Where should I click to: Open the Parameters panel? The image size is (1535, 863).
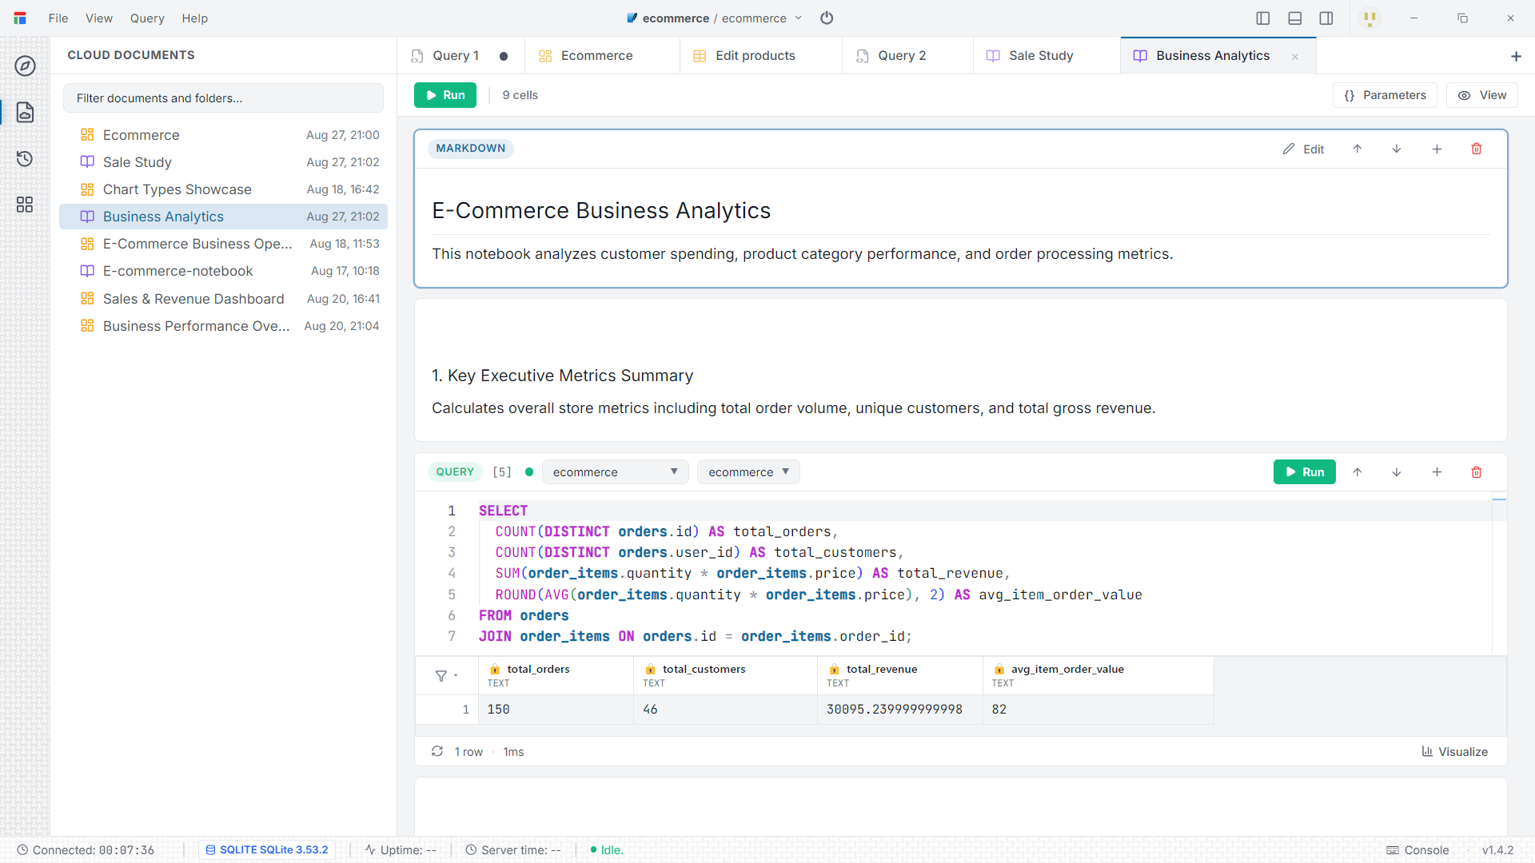[1385, 95]
